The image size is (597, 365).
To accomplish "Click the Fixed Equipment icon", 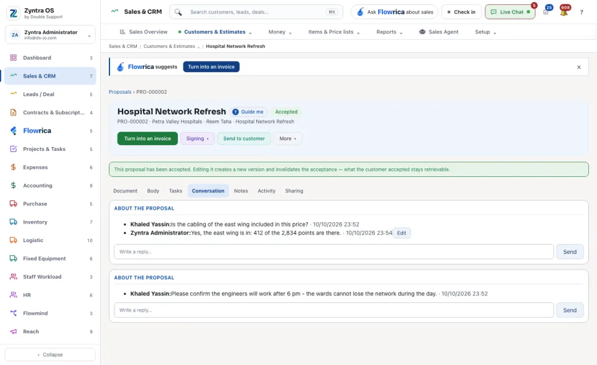I will coord(13,258).
